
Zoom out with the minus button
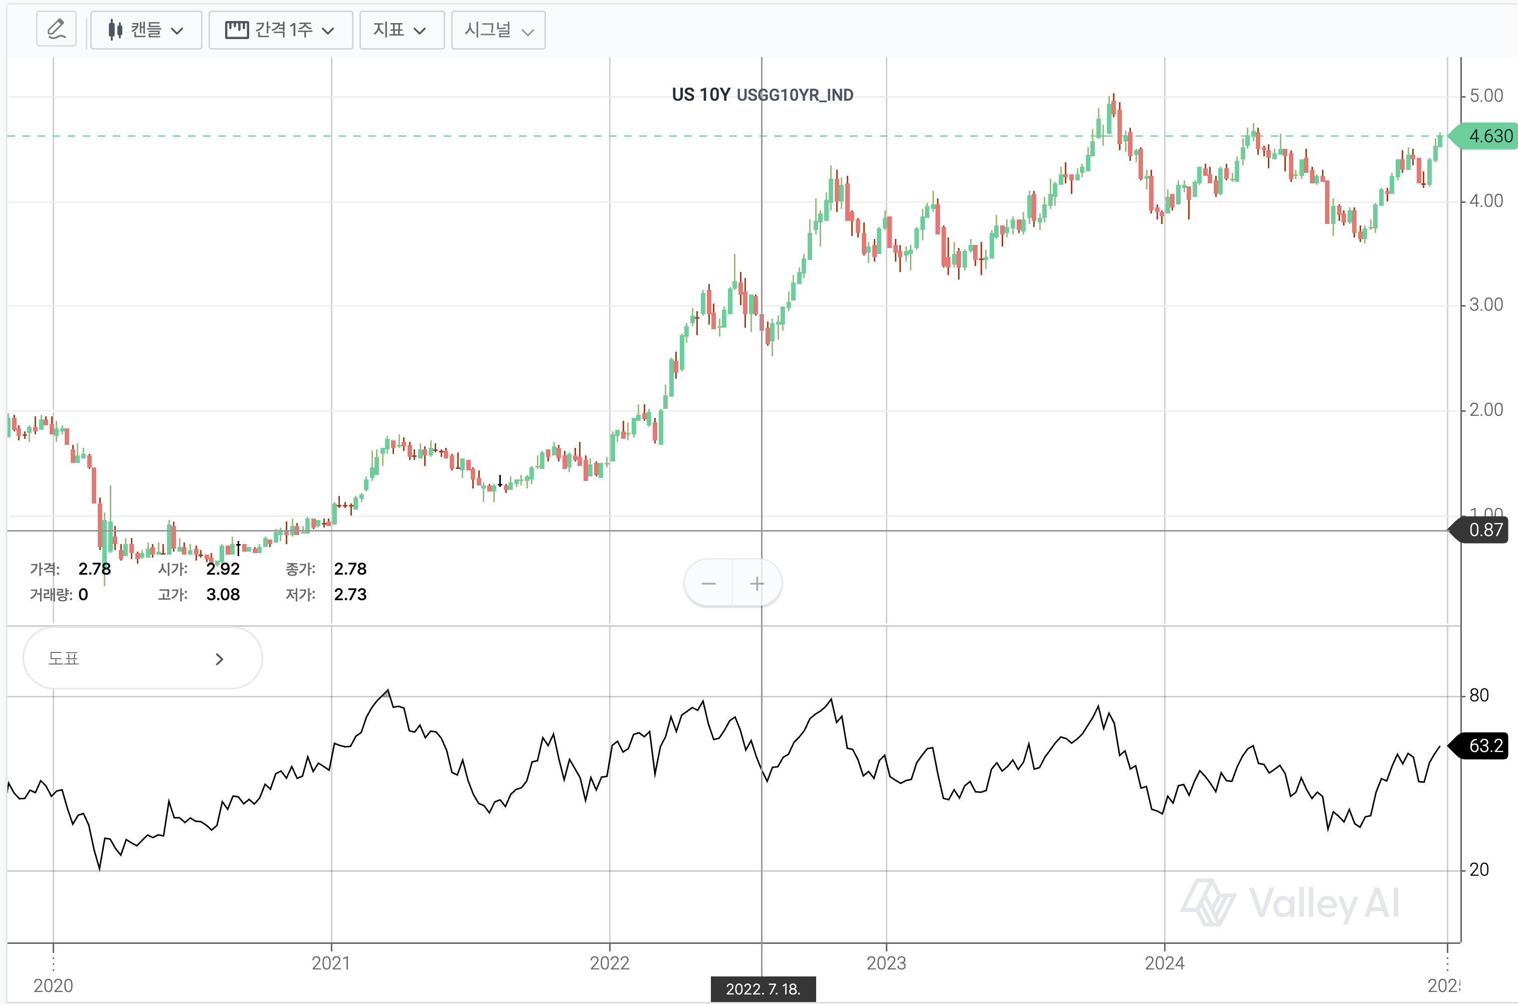click(x=708, y=583)
